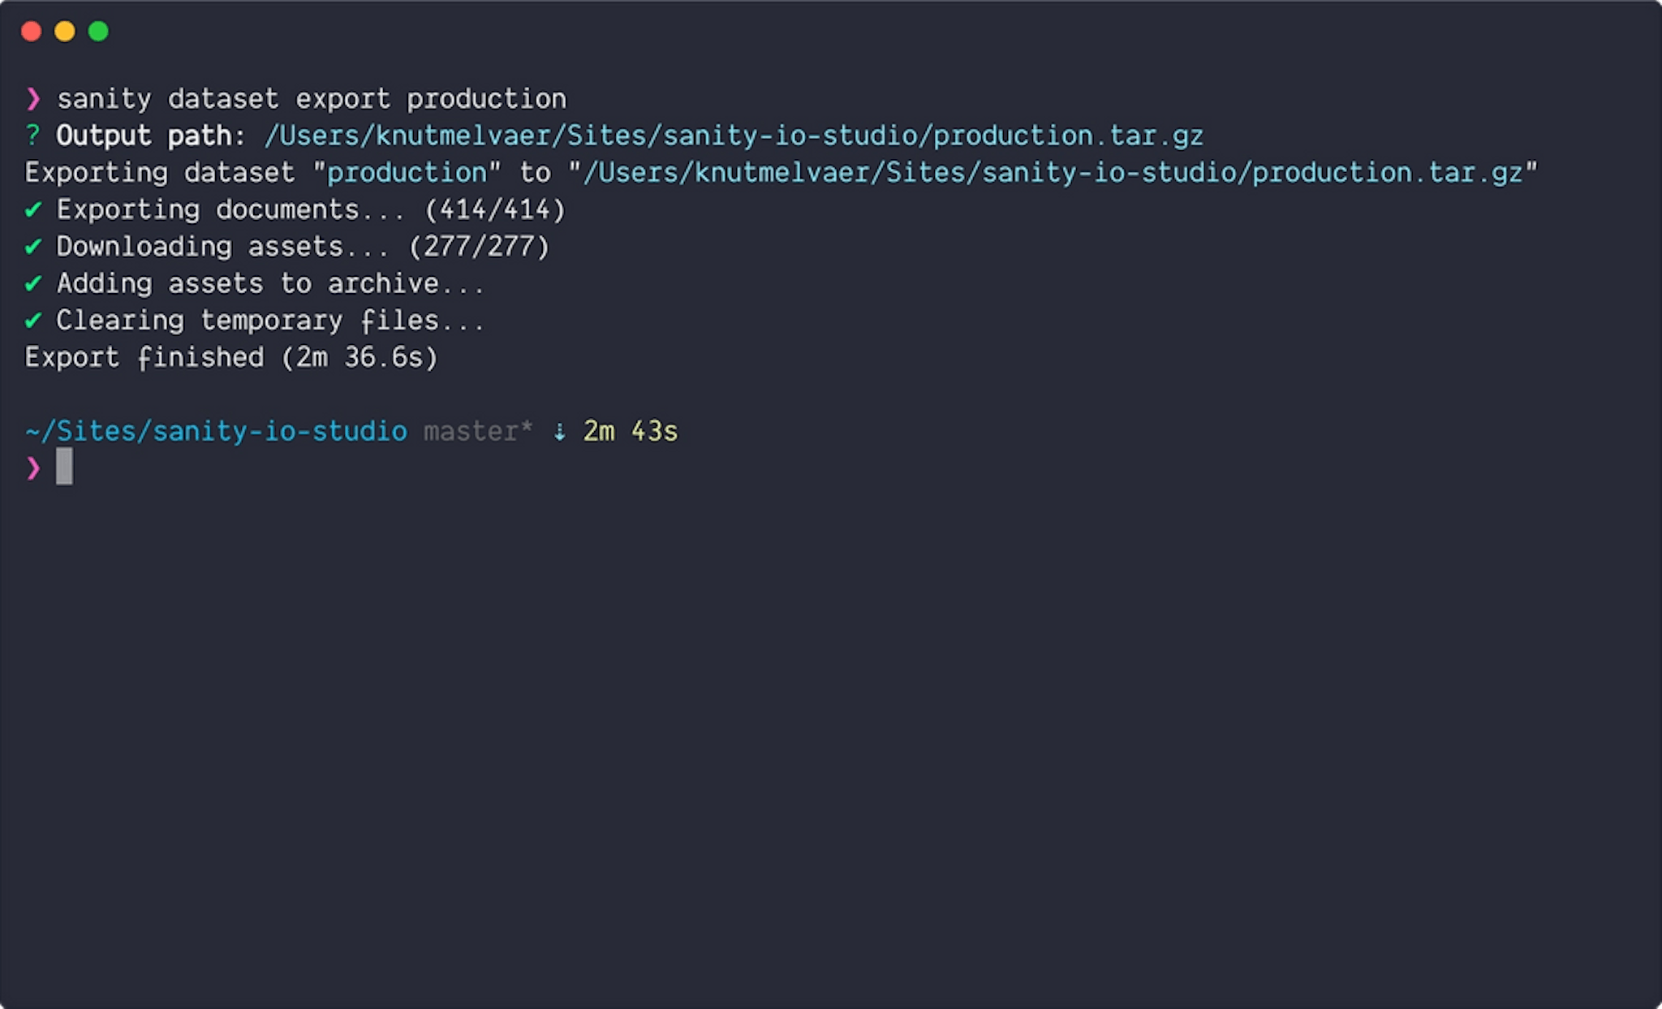This screenshot has height=1009, width=1662.
Task: Click the ~/Sites/sanity-io-studio directory path
Action: coord(216,431)
